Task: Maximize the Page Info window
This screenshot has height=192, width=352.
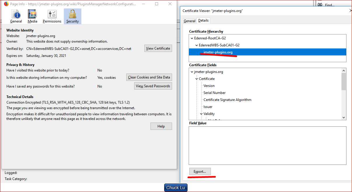Action: 157,4
